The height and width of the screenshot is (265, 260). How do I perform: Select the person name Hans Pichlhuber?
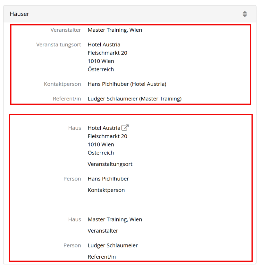pos(108,179)
